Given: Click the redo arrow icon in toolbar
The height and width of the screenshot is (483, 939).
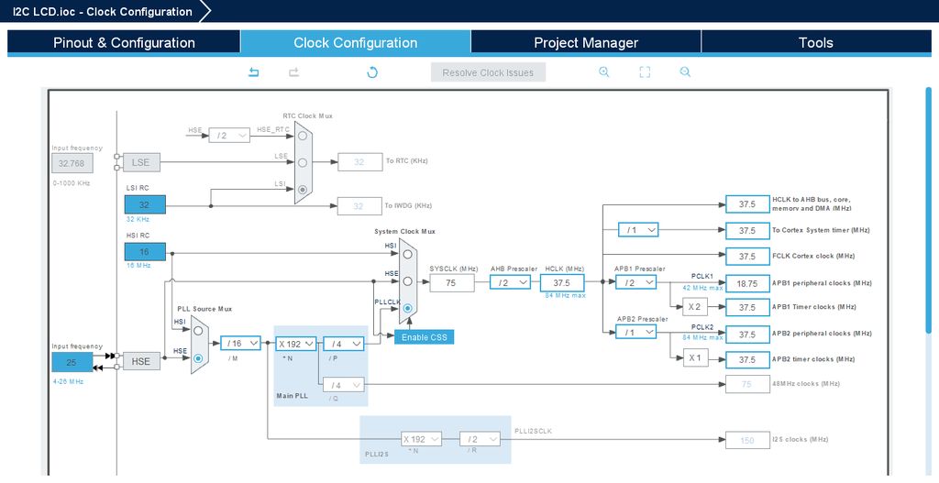Looking at the screenshot, I should pyautogui.click(x=293, y=72).
